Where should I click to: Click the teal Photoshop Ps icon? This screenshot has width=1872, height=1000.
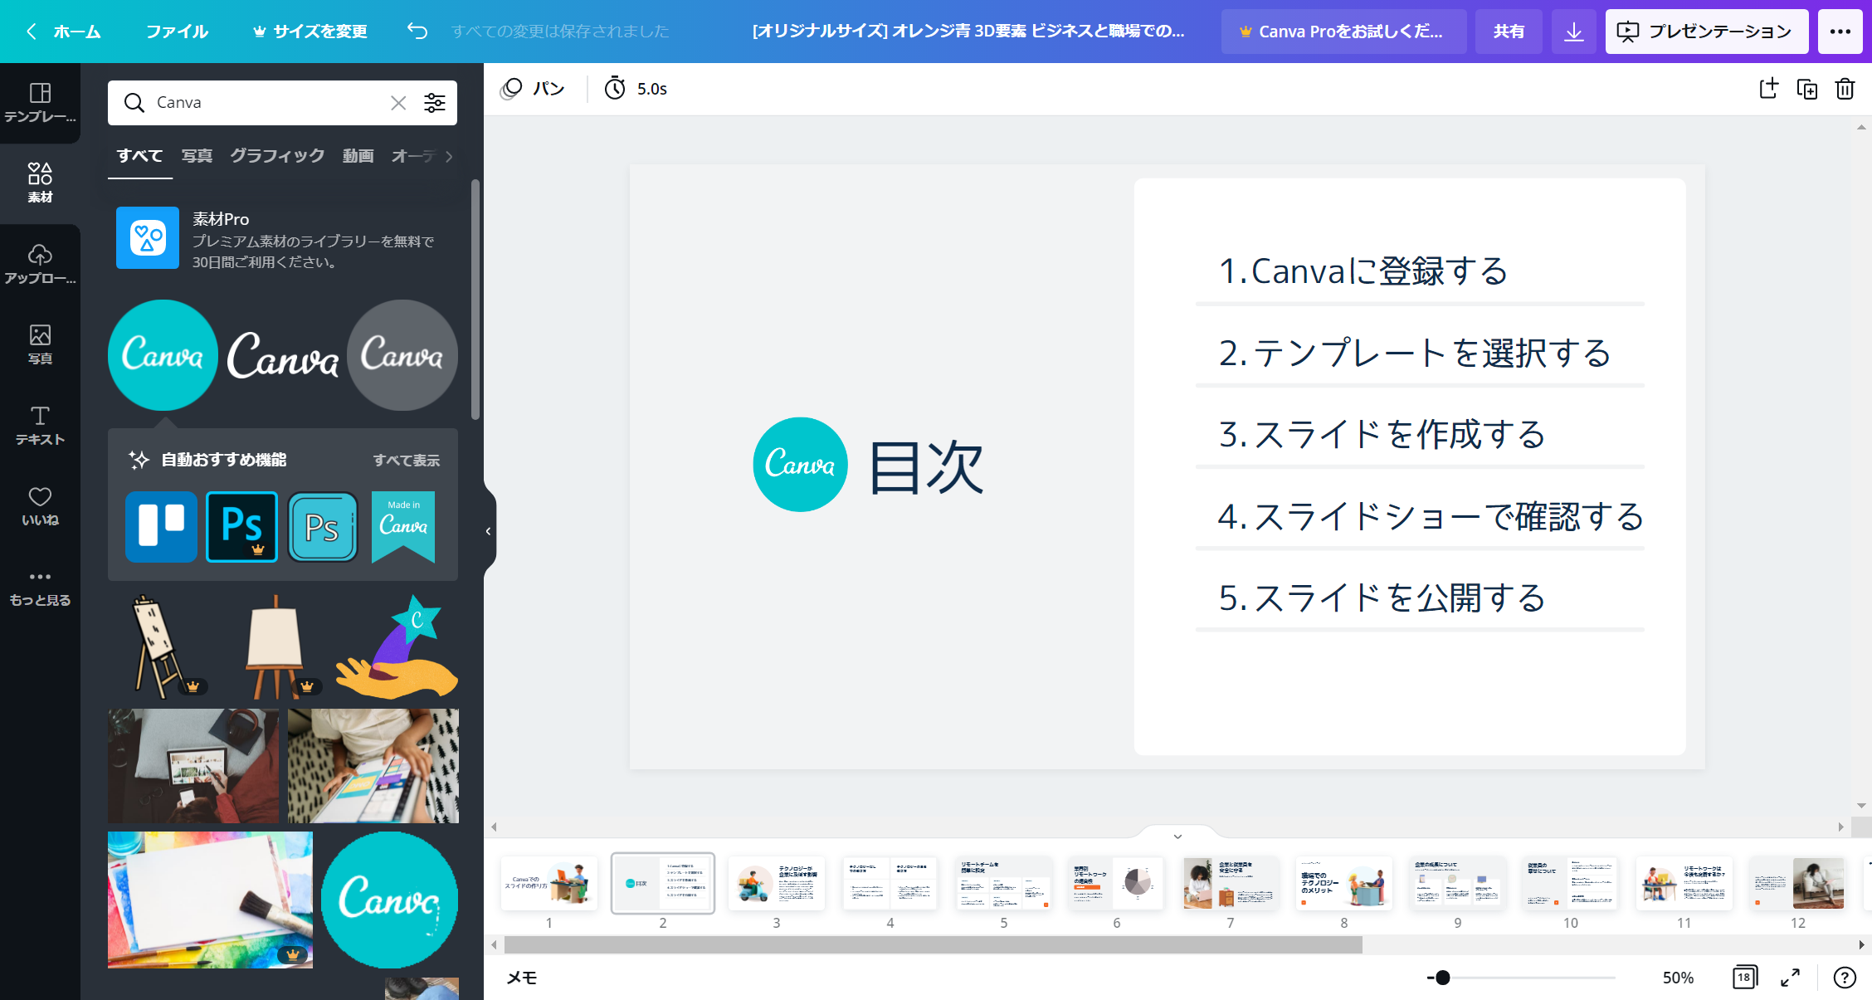click(x=322, y=527)
